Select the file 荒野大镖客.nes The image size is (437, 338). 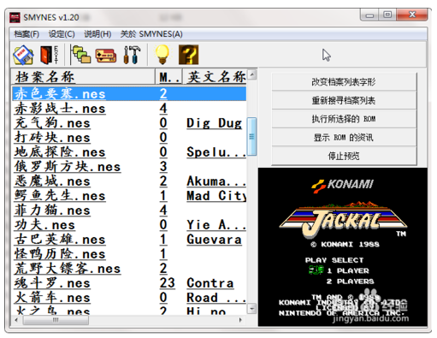point(68,269)
